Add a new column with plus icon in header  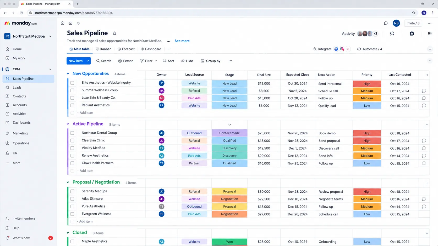tap(427, 75)
